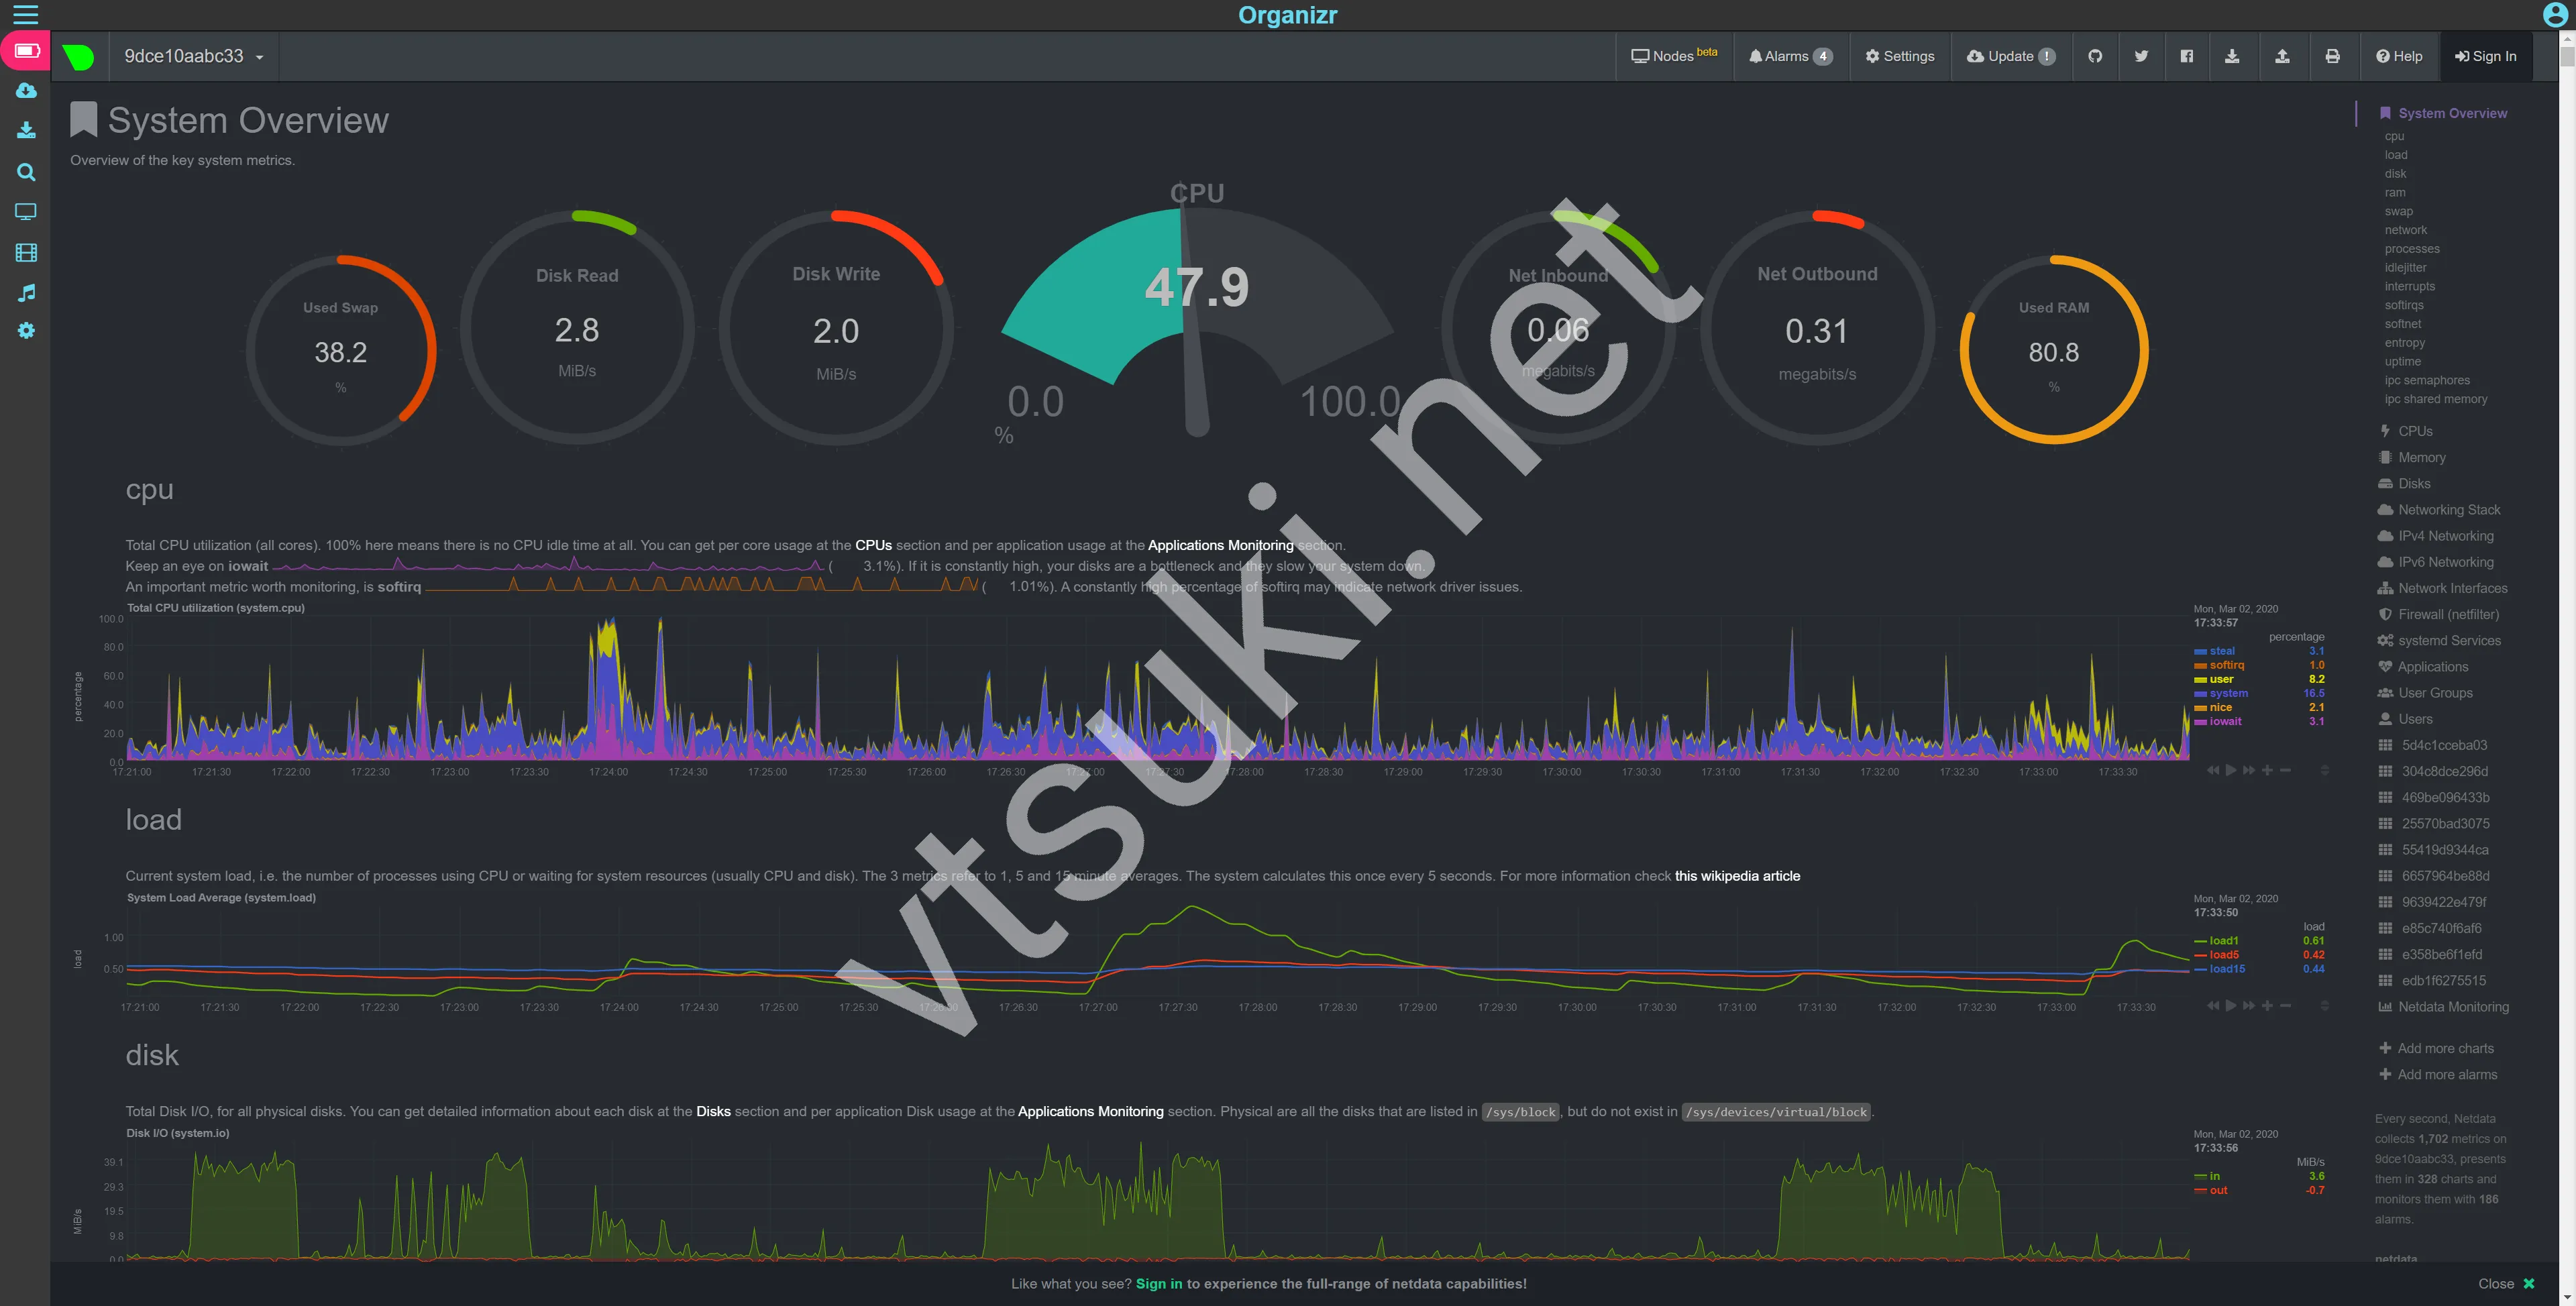Click Add more charts link
This screenshot has height=1306, width=2576.
[x=2436, y=1048]
